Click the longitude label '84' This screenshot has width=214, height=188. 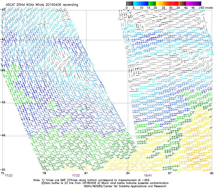tap(128, 173)
